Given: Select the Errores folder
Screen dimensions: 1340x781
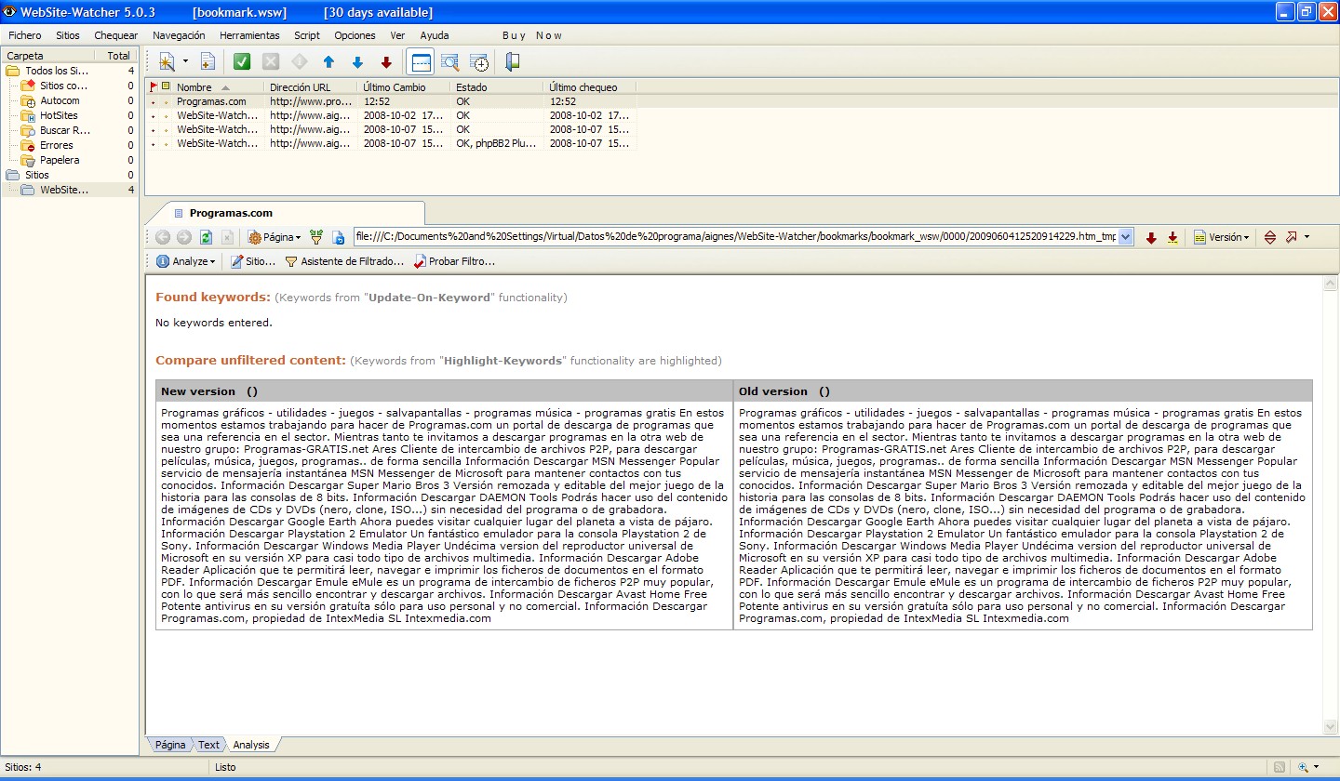Looking at the screenshot, I should pyautogui.click(x=56, y=145).
